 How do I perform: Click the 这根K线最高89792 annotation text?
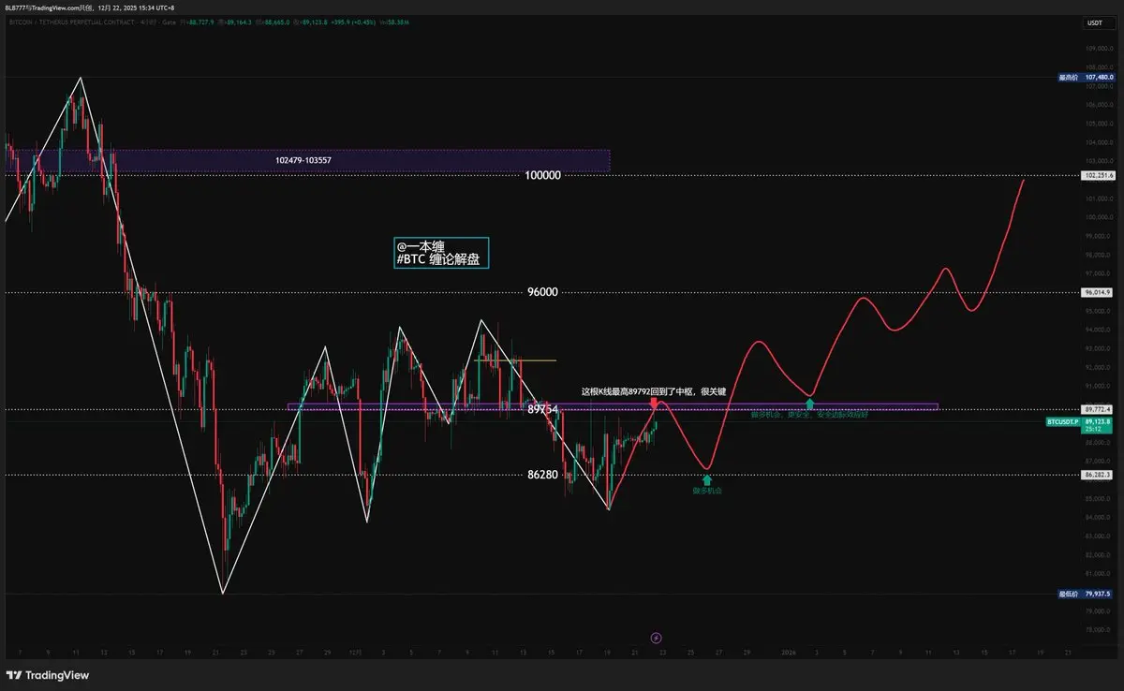point(654,391)
